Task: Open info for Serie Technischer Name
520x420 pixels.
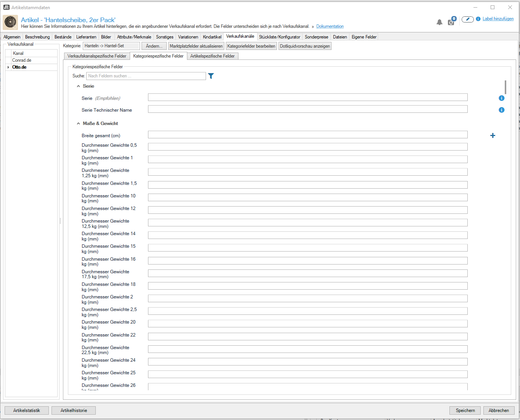Action: (501, 110)
